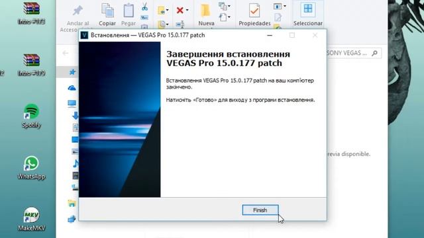
Task: Click the copy path icon below the scissors
Action: click(x=144, y=18)
